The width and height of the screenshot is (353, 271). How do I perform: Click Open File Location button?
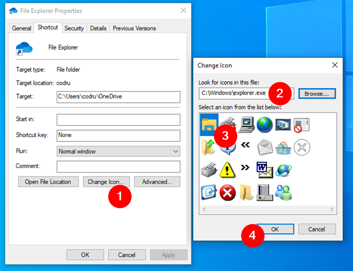[x=48, y=182]
